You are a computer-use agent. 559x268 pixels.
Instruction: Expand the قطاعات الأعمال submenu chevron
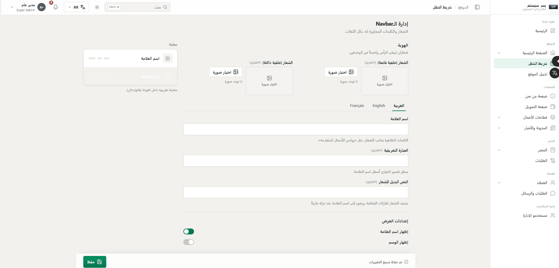coord(499,117)
